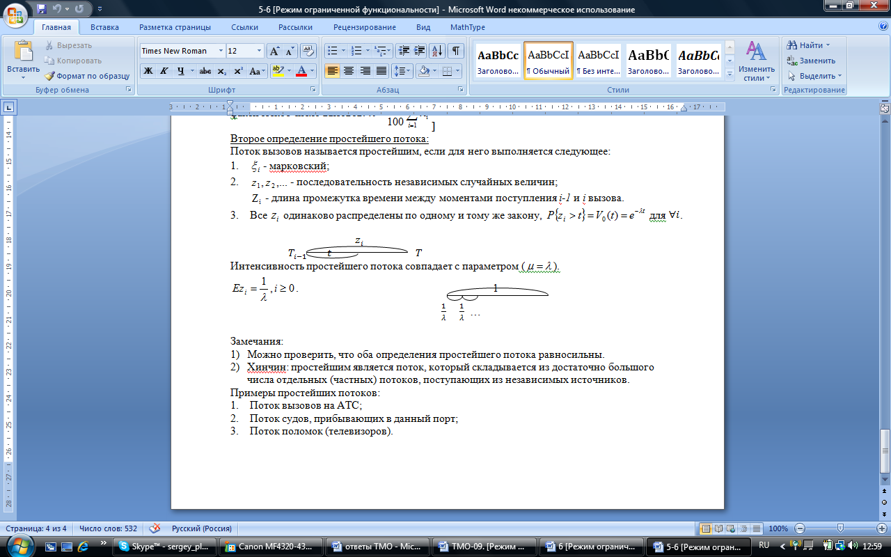Switch to Разметка страницы tab
The width and height of the screenshot is (891, 557).
175,27
